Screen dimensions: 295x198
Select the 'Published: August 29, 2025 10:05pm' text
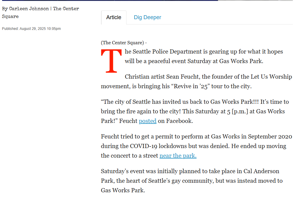click(x=31, y=29)
